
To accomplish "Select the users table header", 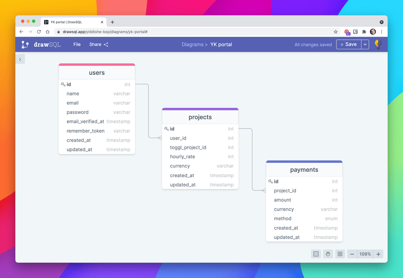I will (x=97, y=73).
